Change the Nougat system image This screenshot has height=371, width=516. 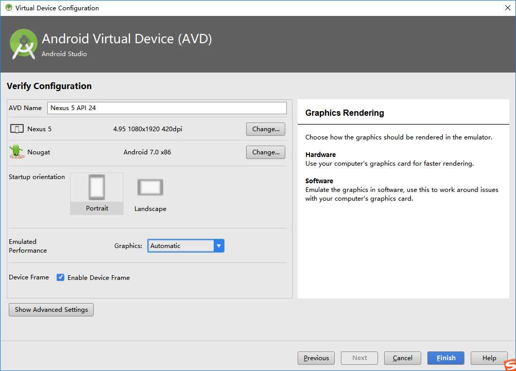pyautogui.click(x=266, y=152)
